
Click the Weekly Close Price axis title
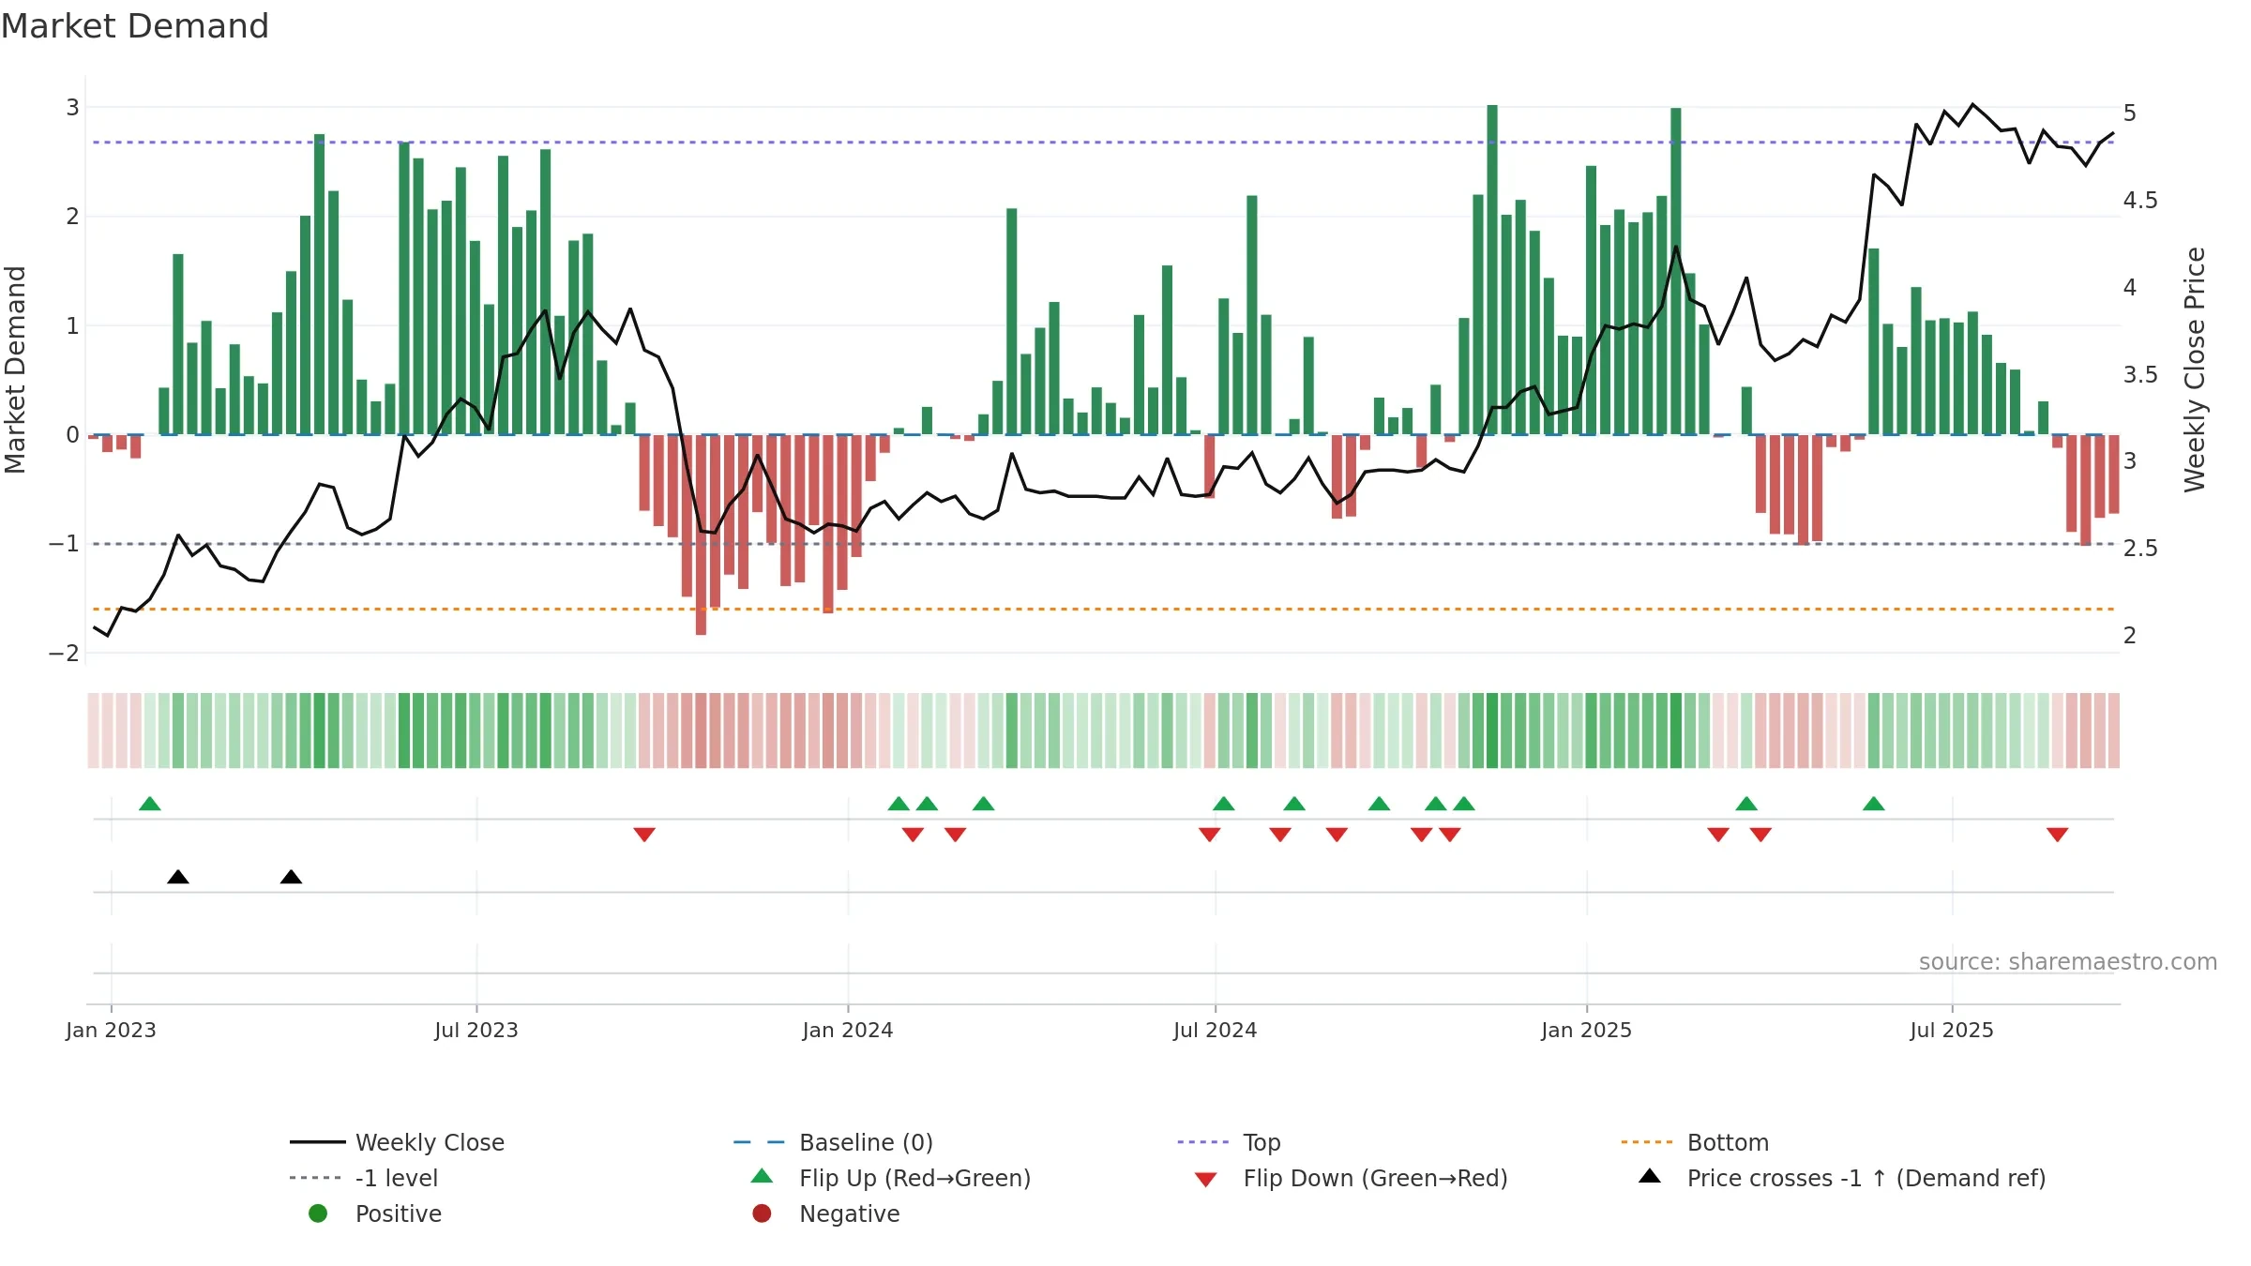pos(2195,369)
